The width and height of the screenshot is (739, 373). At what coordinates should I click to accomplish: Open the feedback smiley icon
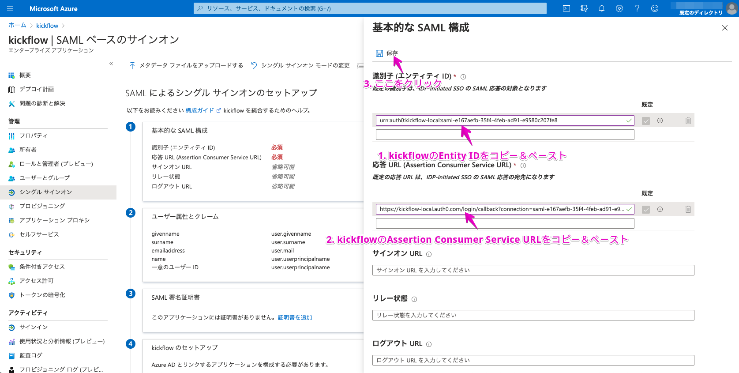tap(655, 8)
